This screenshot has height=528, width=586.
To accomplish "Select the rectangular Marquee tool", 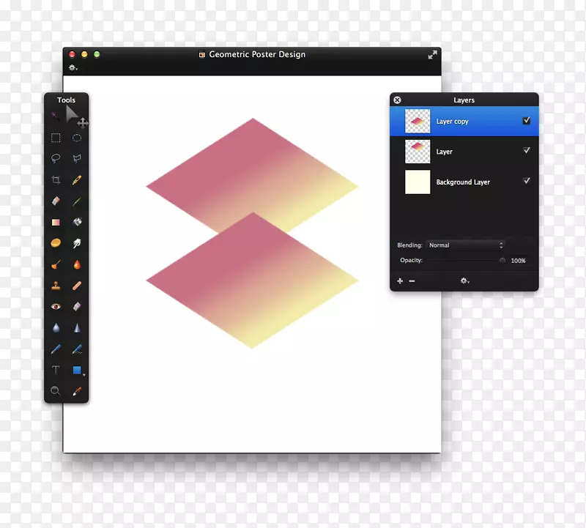I will [55, 138].
